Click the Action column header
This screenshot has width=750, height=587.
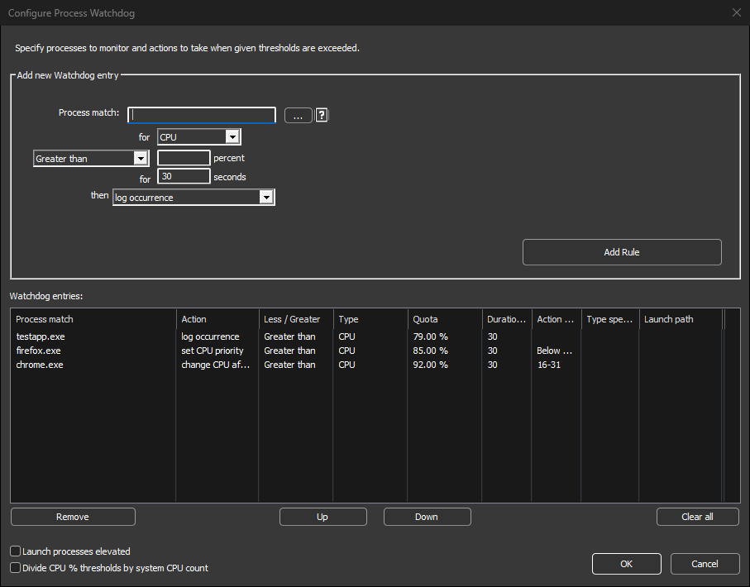(x=217, y=319)
